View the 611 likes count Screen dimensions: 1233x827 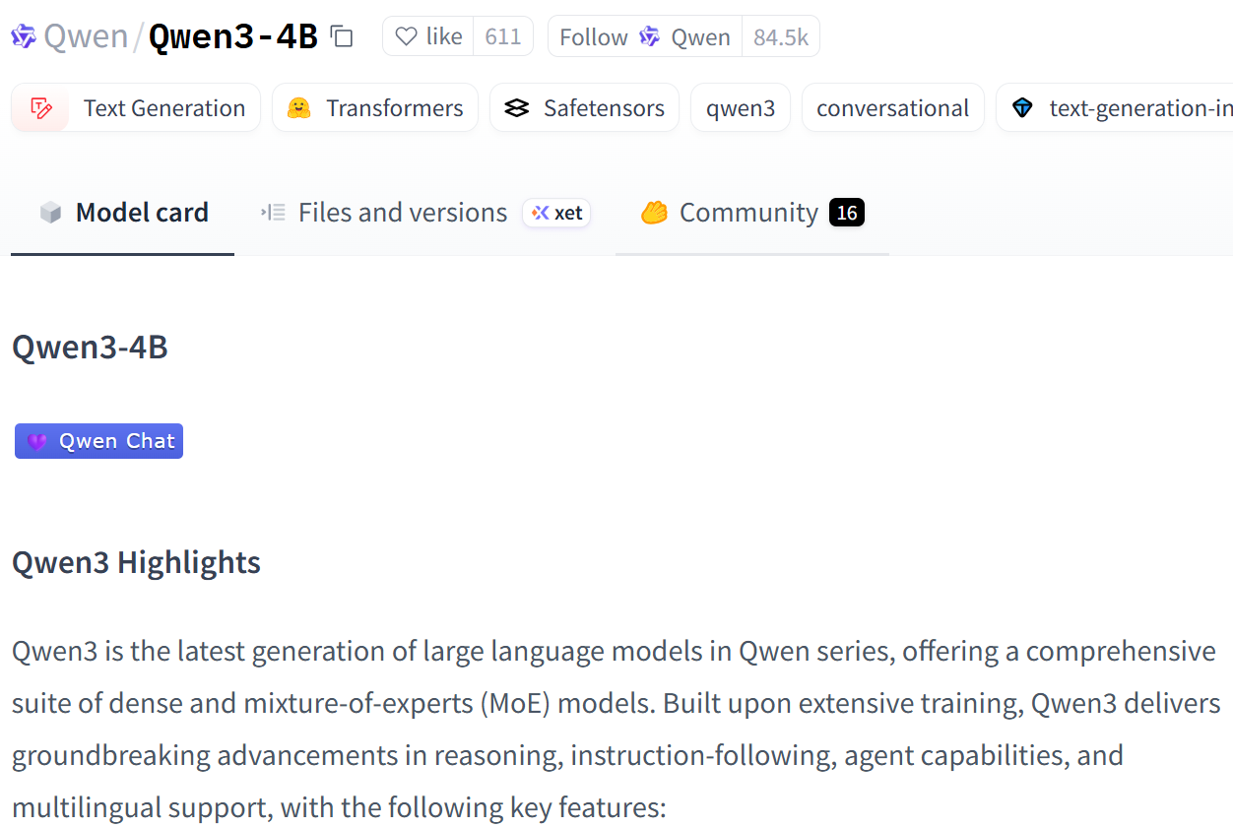click(503, 36)
